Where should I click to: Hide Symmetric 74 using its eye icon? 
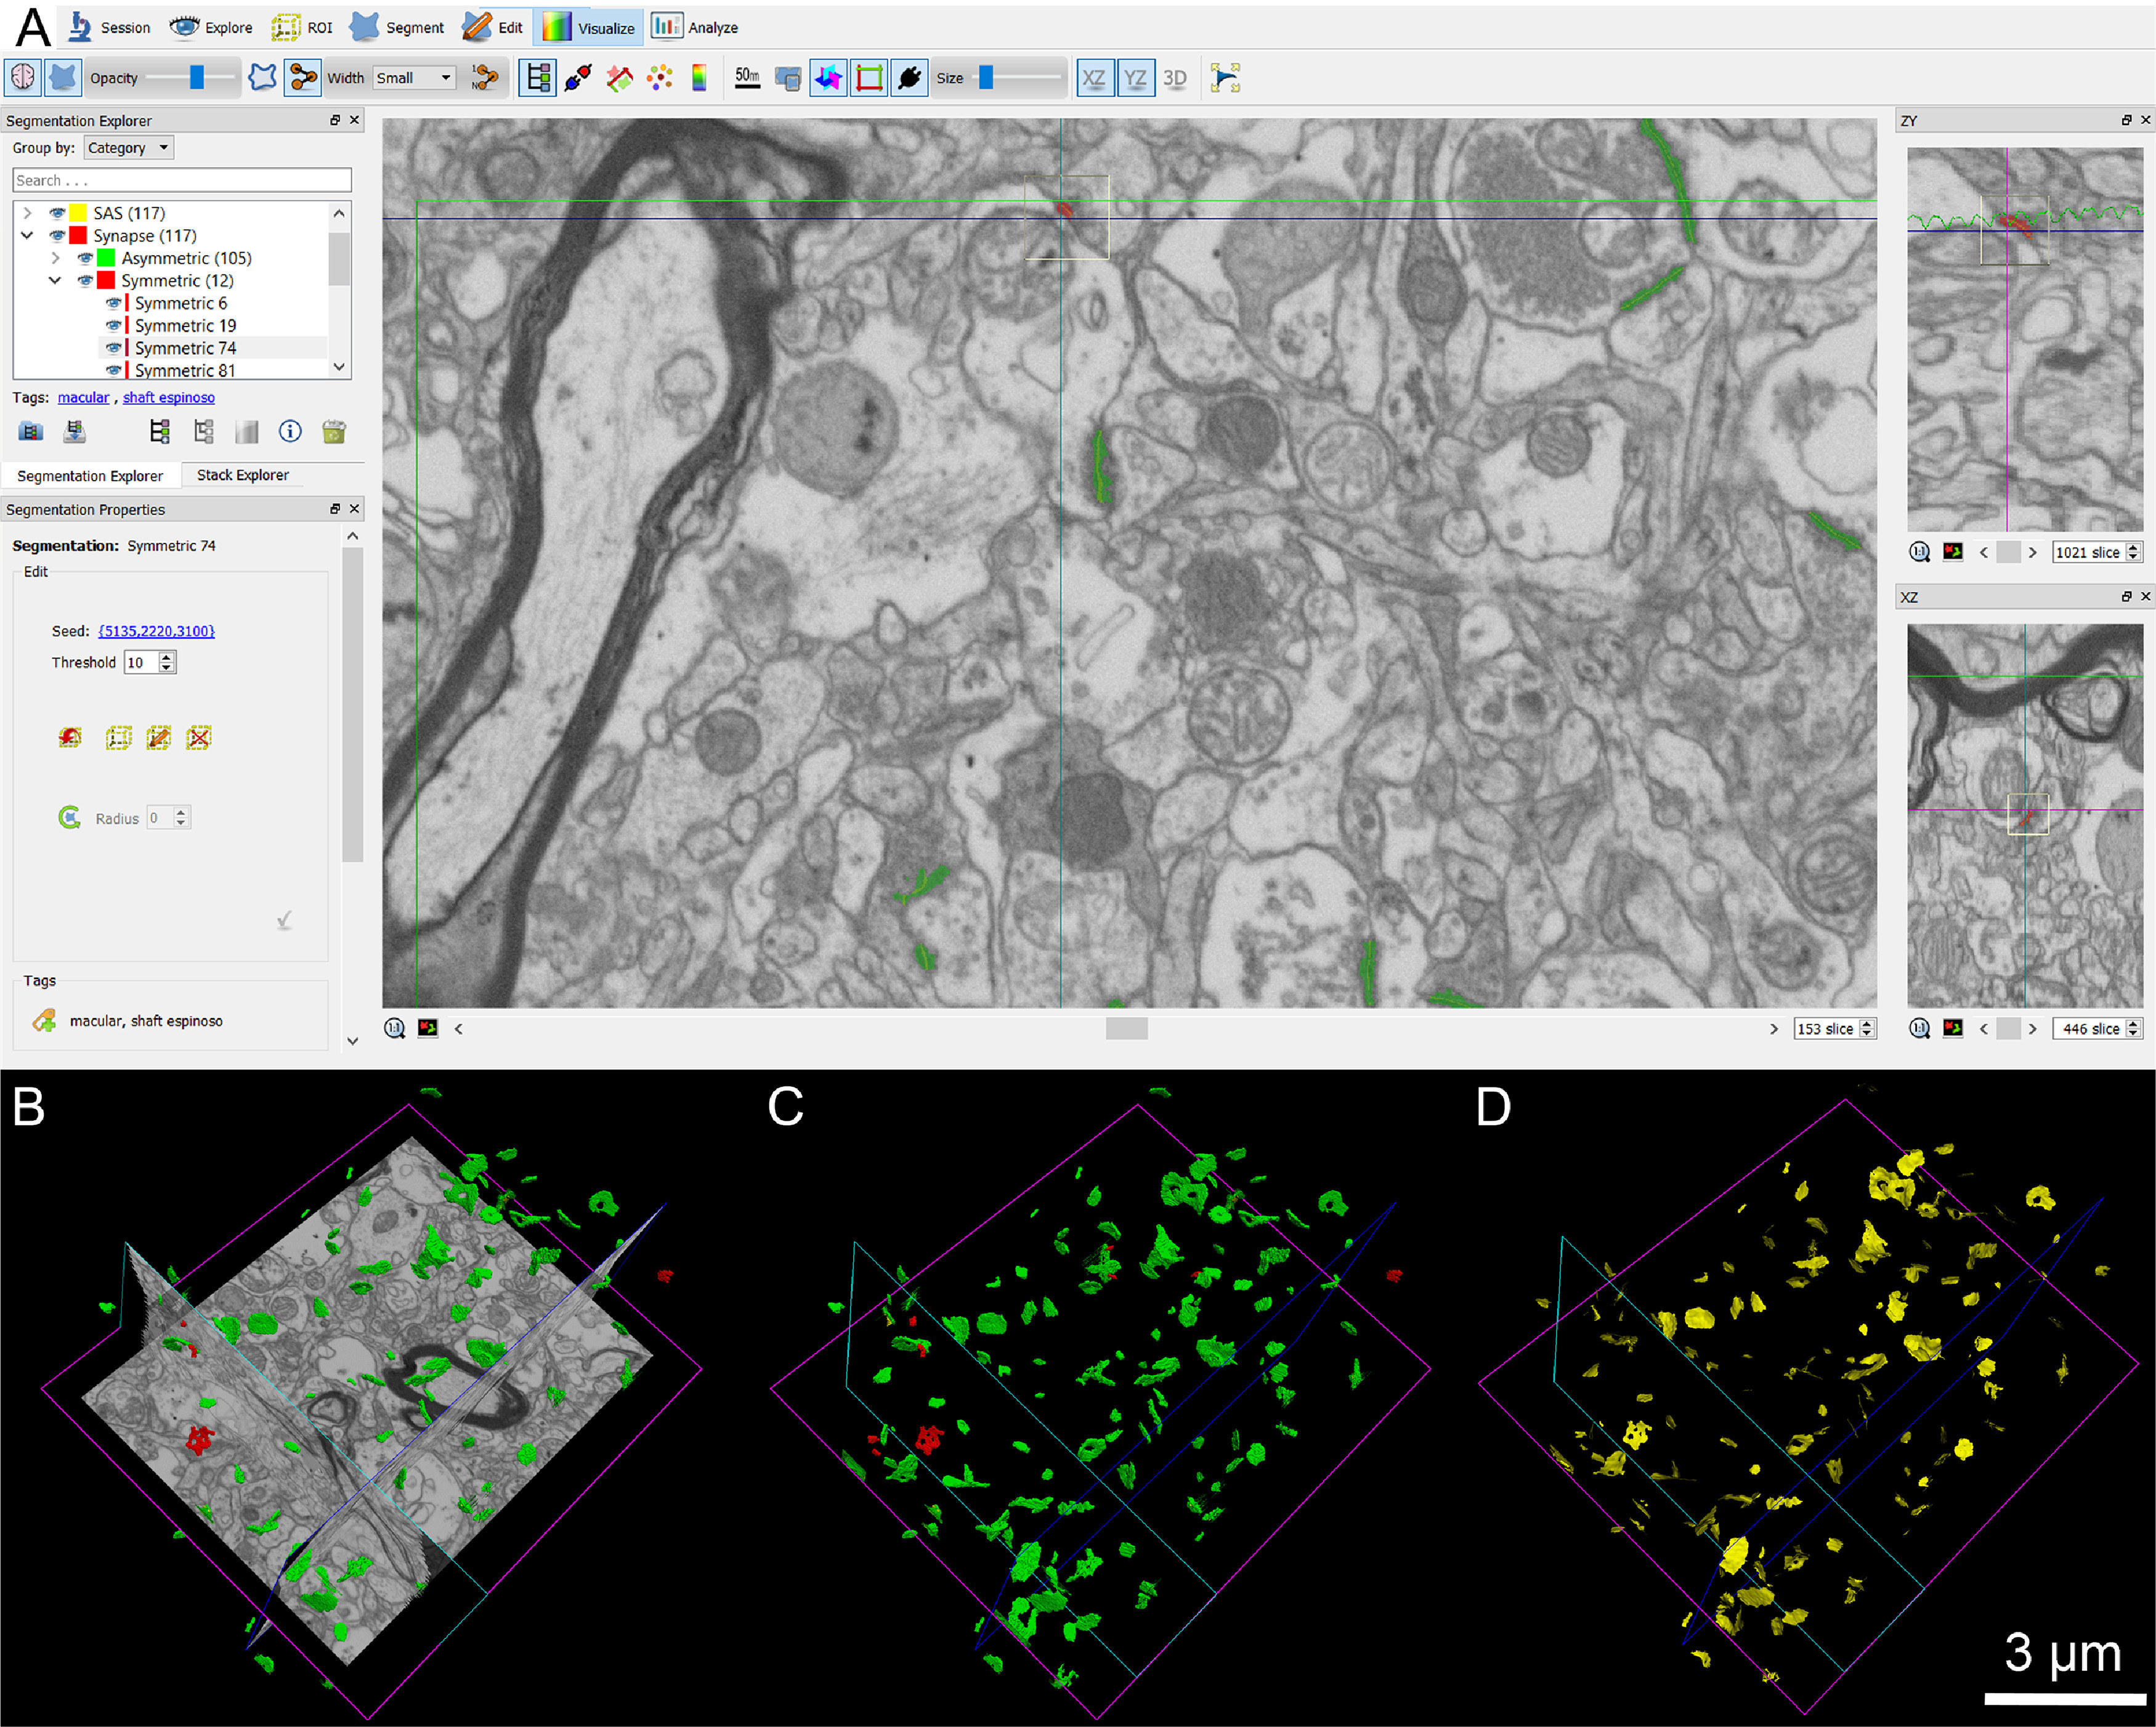(114, 348)
